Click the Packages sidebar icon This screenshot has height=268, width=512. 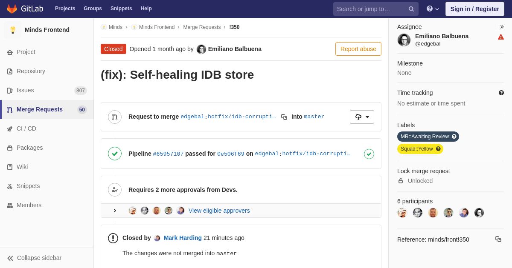tap(10, 148)
